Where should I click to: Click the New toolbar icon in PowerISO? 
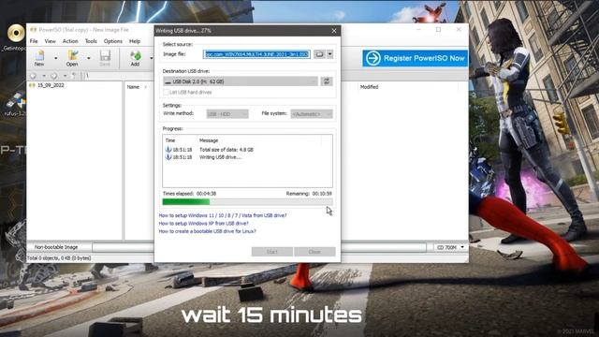point(39,58)
